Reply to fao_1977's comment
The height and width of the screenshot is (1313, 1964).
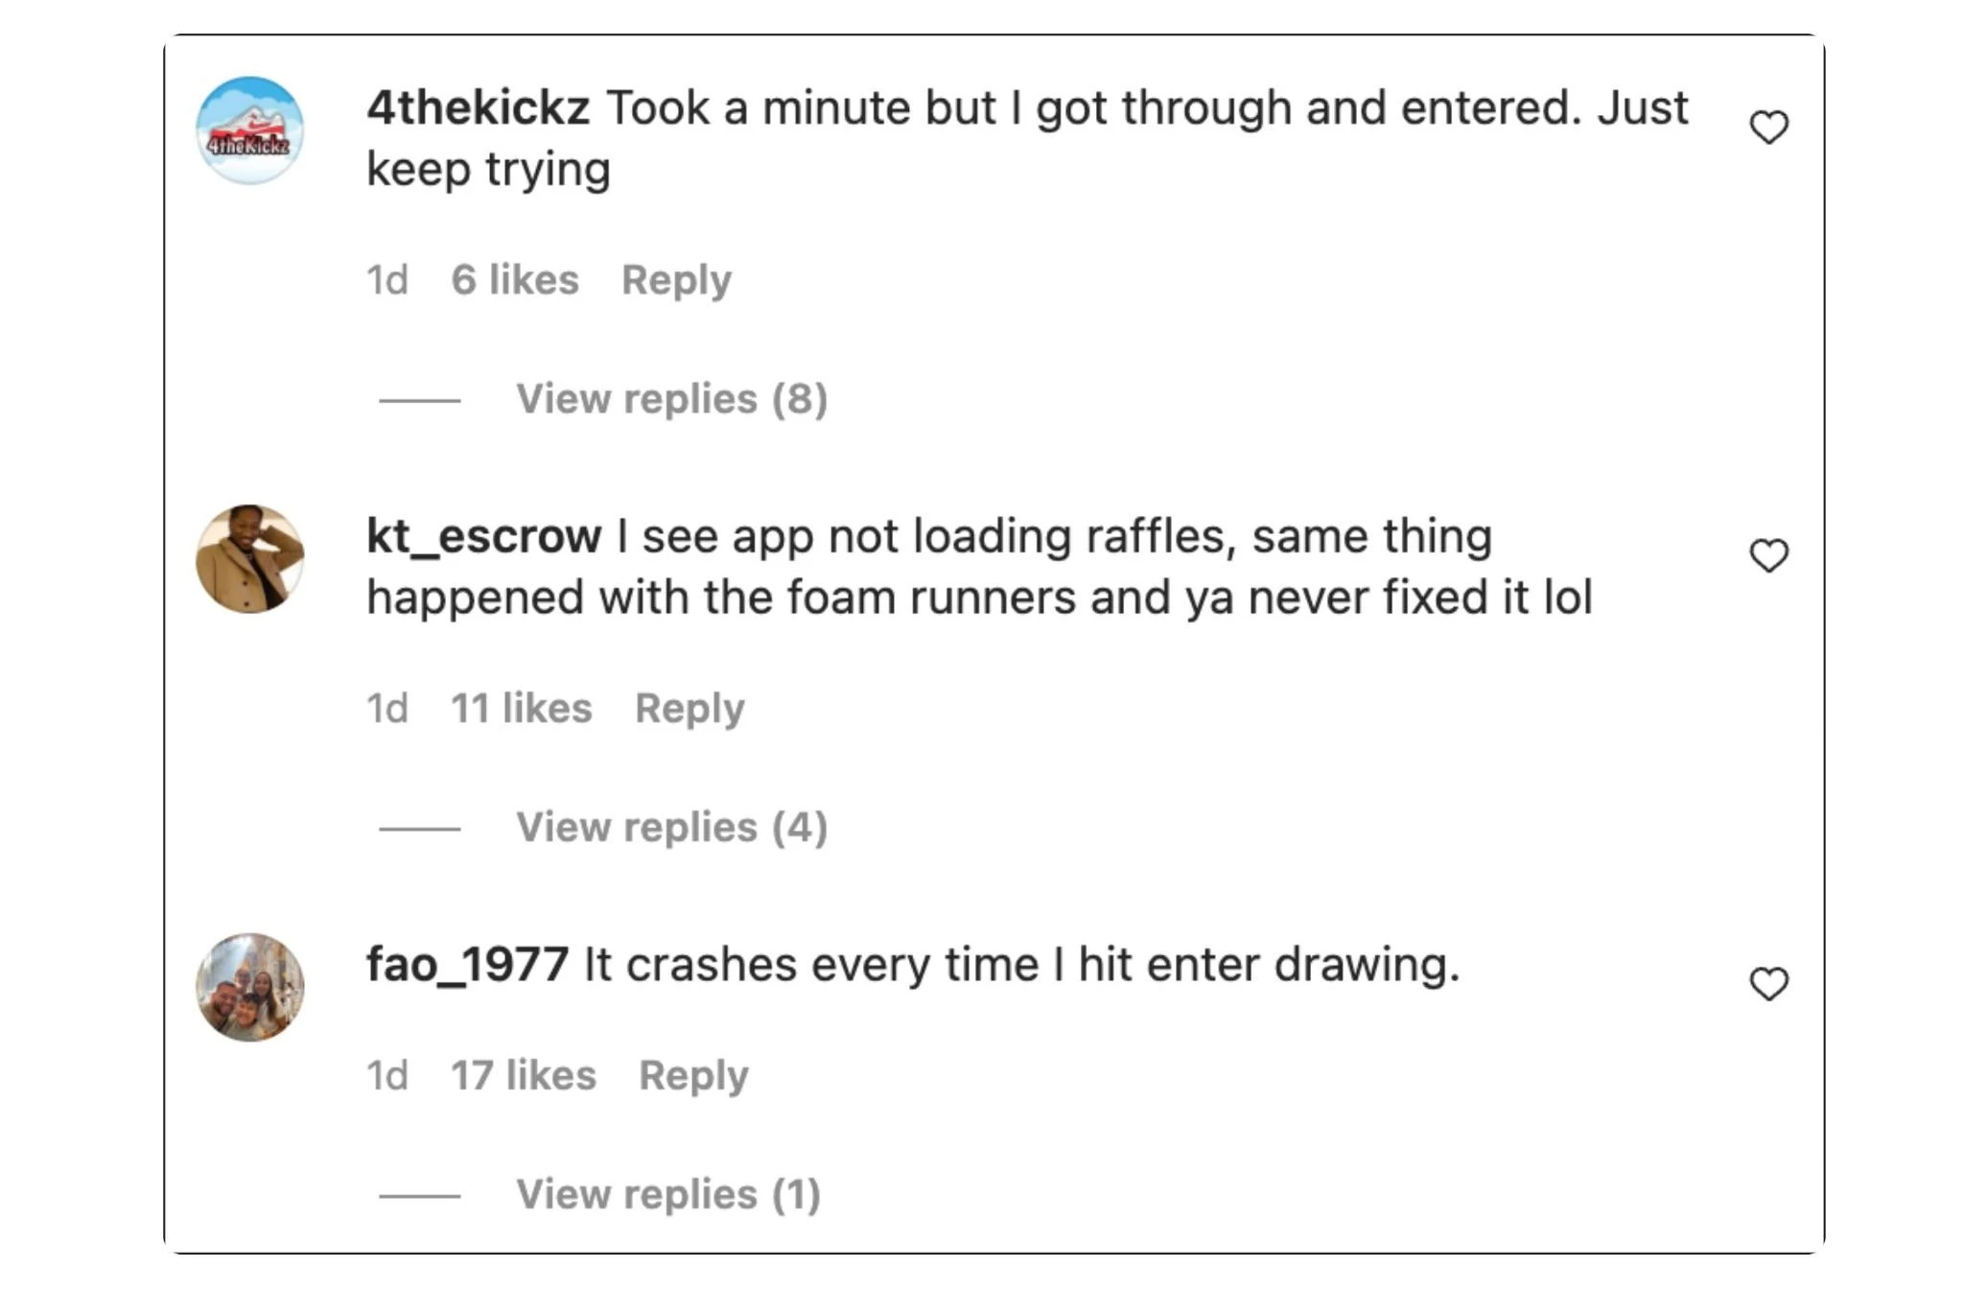pos(693,1076)
